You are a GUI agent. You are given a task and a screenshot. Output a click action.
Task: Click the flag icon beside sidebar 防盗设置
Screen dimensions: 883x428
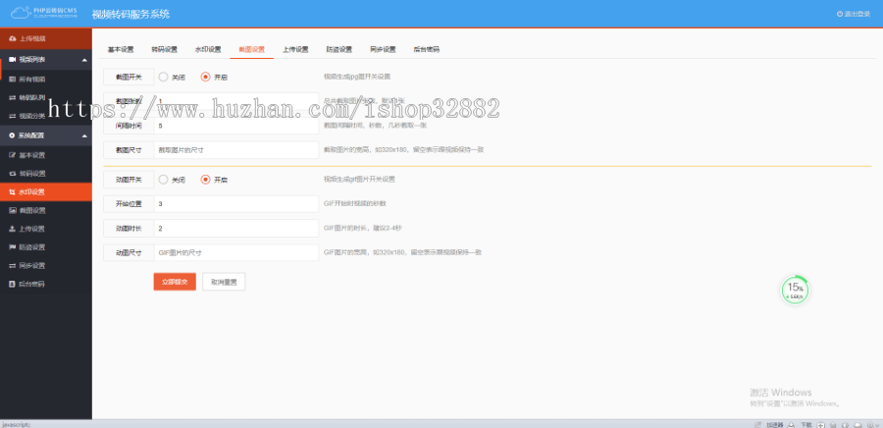coord(13,247)
